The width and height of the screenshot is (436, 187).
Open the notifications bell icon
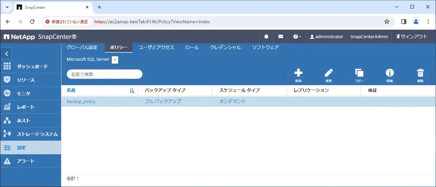click(x=266, y=36)
